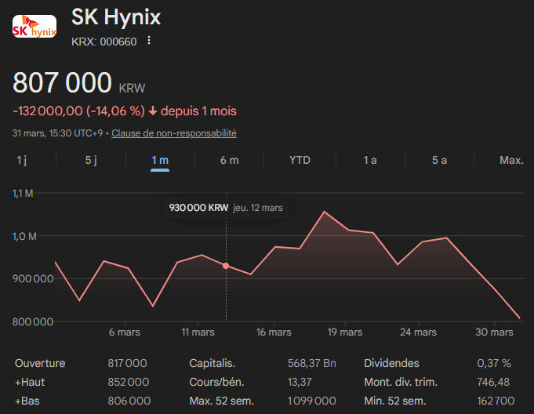Open the Clause de non-responsabilité link
This screenshot has height=414, width=534.
(x=174, y=133)
